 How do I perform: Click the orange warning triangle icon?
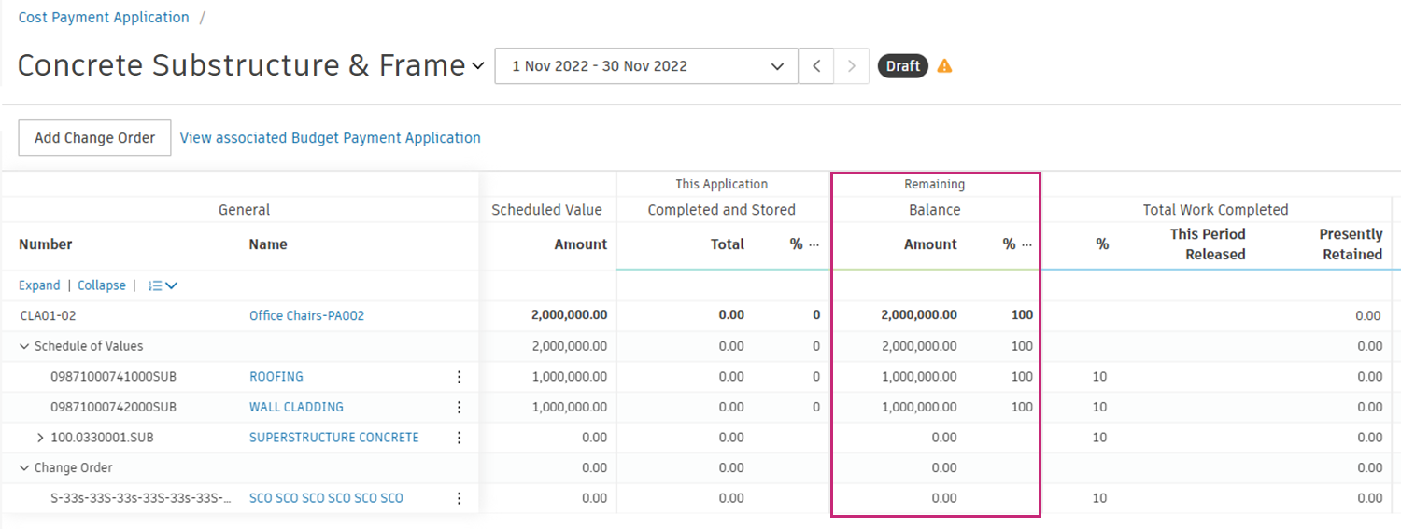click(x=944, y=66)
